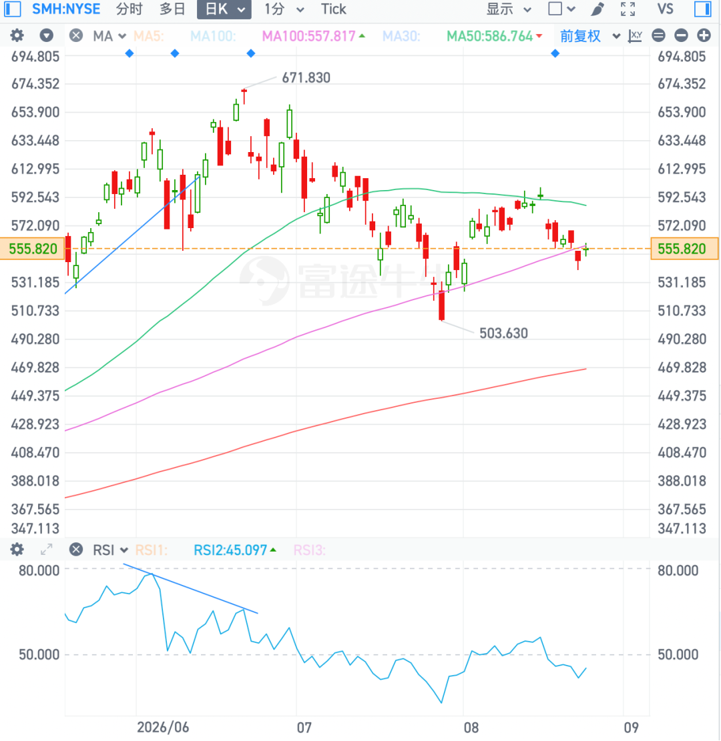
Task: Expand the RSI panel with arrows icon
Action: point(46,550)
